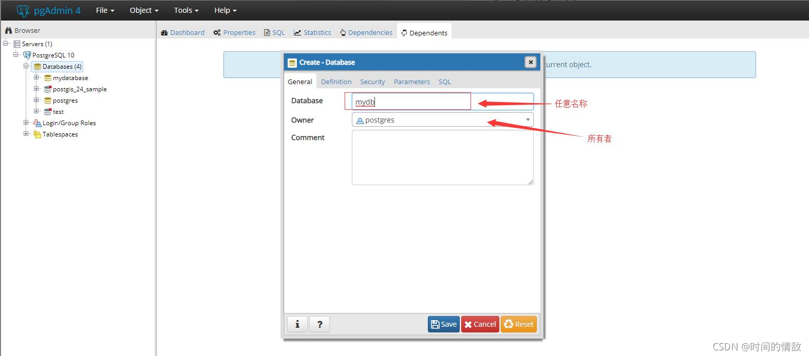Select the General tab in dialog
This screenshot has height=356, width=809.
click(300, 82)
